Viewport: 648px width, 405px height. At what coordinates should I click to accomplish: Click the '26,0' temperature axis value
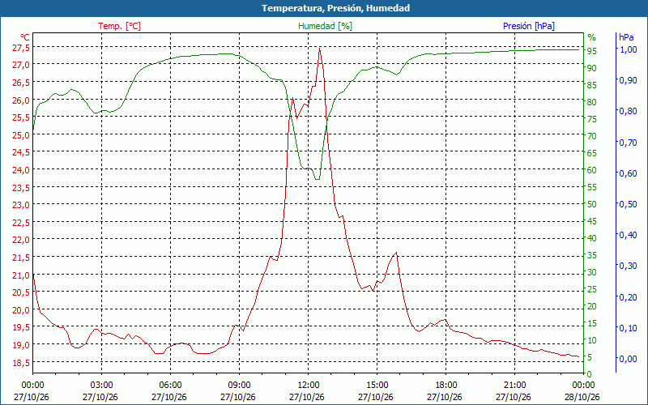click(x=21, y=100)
